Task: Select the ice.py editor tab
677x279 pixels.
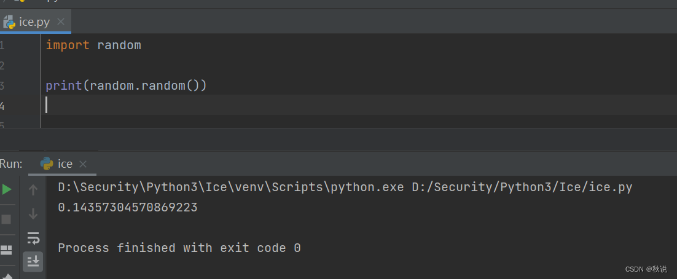Action: 34,22
